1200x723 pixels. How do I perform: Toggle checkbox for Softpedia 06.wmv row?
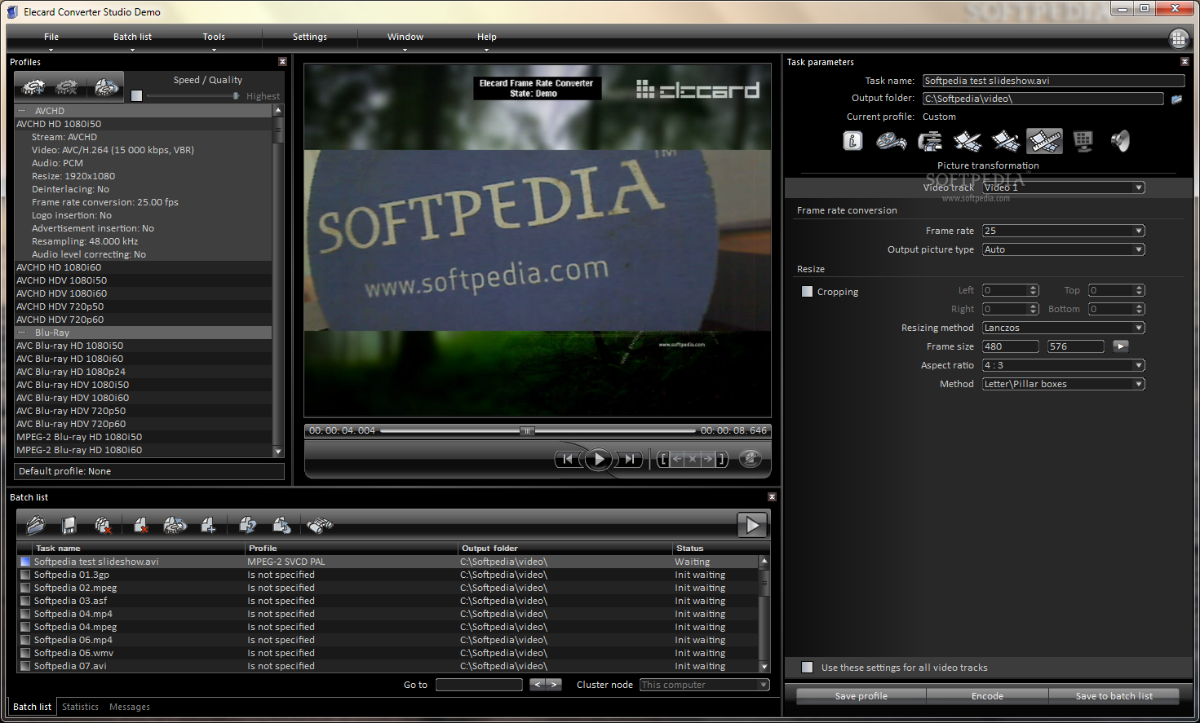coord(25,653)
